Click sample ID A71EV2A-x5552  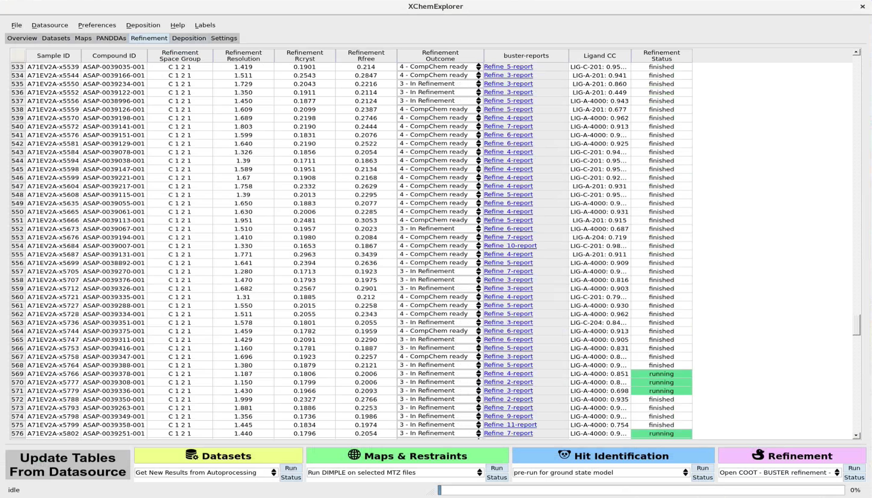pos(53,92)
